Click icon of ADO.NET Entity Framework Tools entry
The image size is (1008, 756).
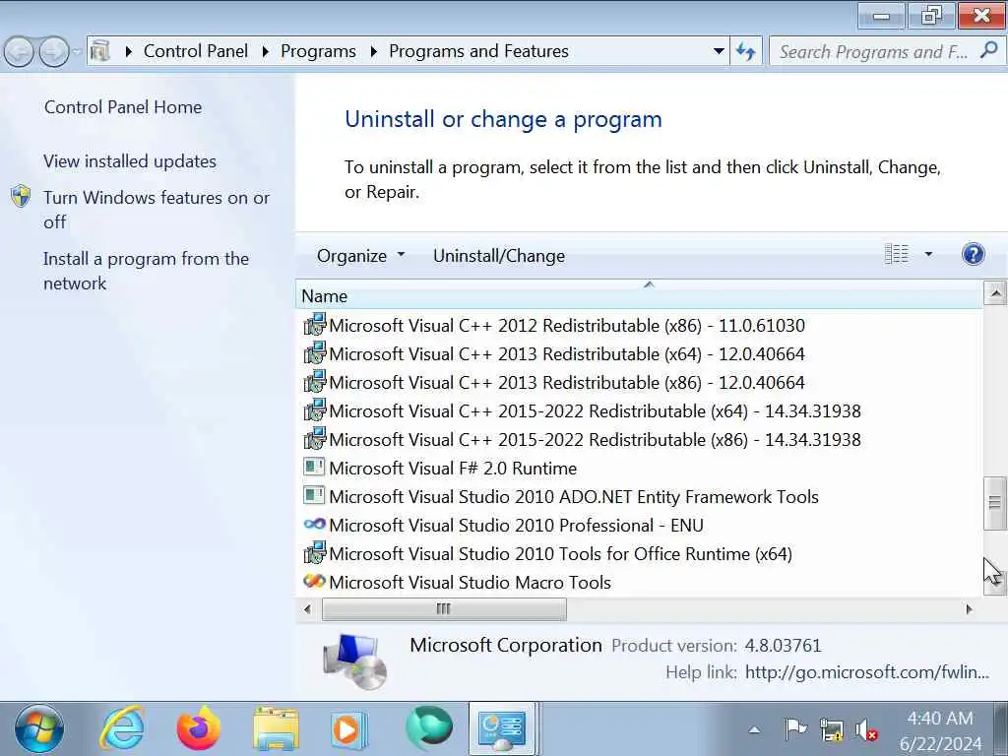click(314, 495)
